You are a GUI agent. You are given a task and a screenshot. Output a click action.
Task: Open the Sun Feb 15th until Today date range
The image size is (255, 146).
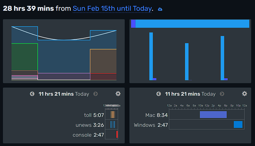click(x=112, y=9)
